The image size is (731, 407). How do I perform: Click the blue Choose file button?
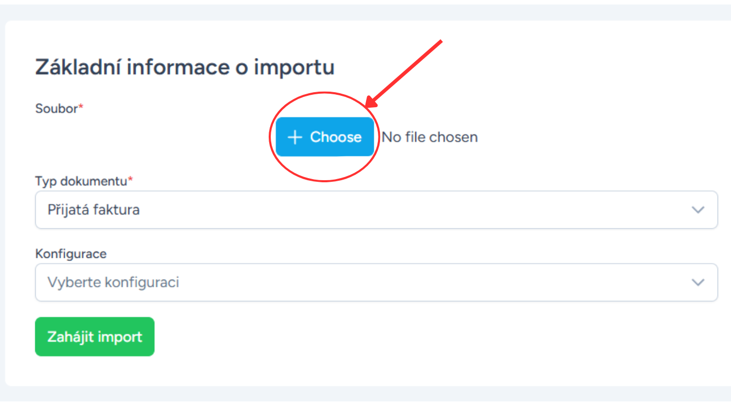(325, 137)
